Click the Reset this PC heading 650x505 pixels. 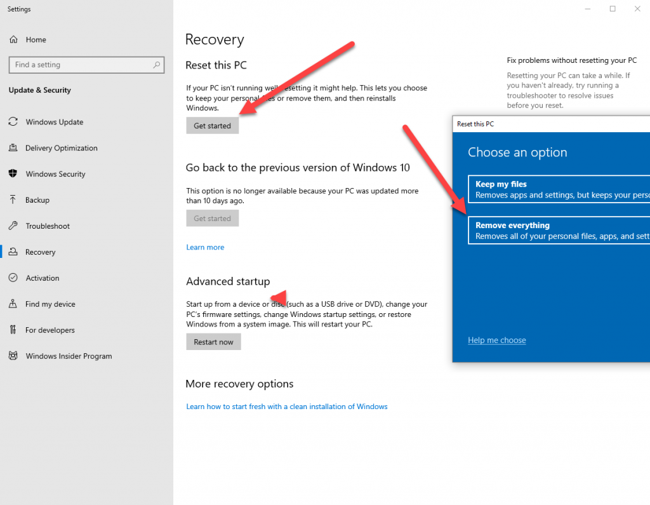[x=216, y=65]
